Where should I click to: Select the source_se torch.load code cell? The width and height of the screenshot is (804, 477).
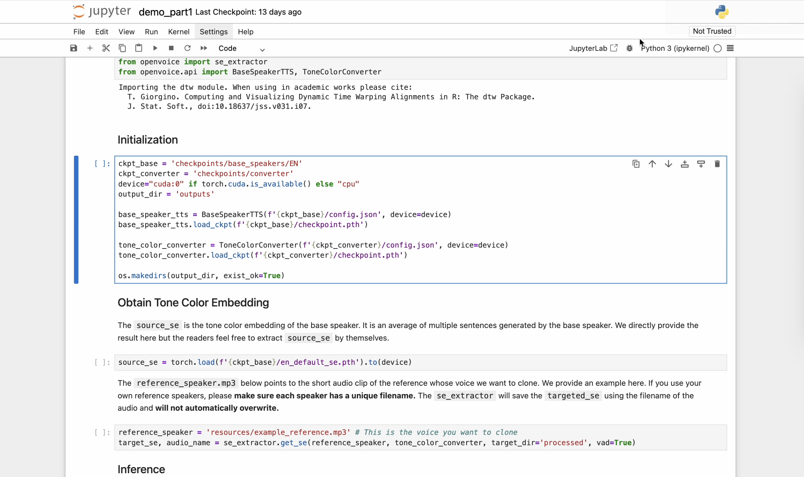(x=421, y=362)
